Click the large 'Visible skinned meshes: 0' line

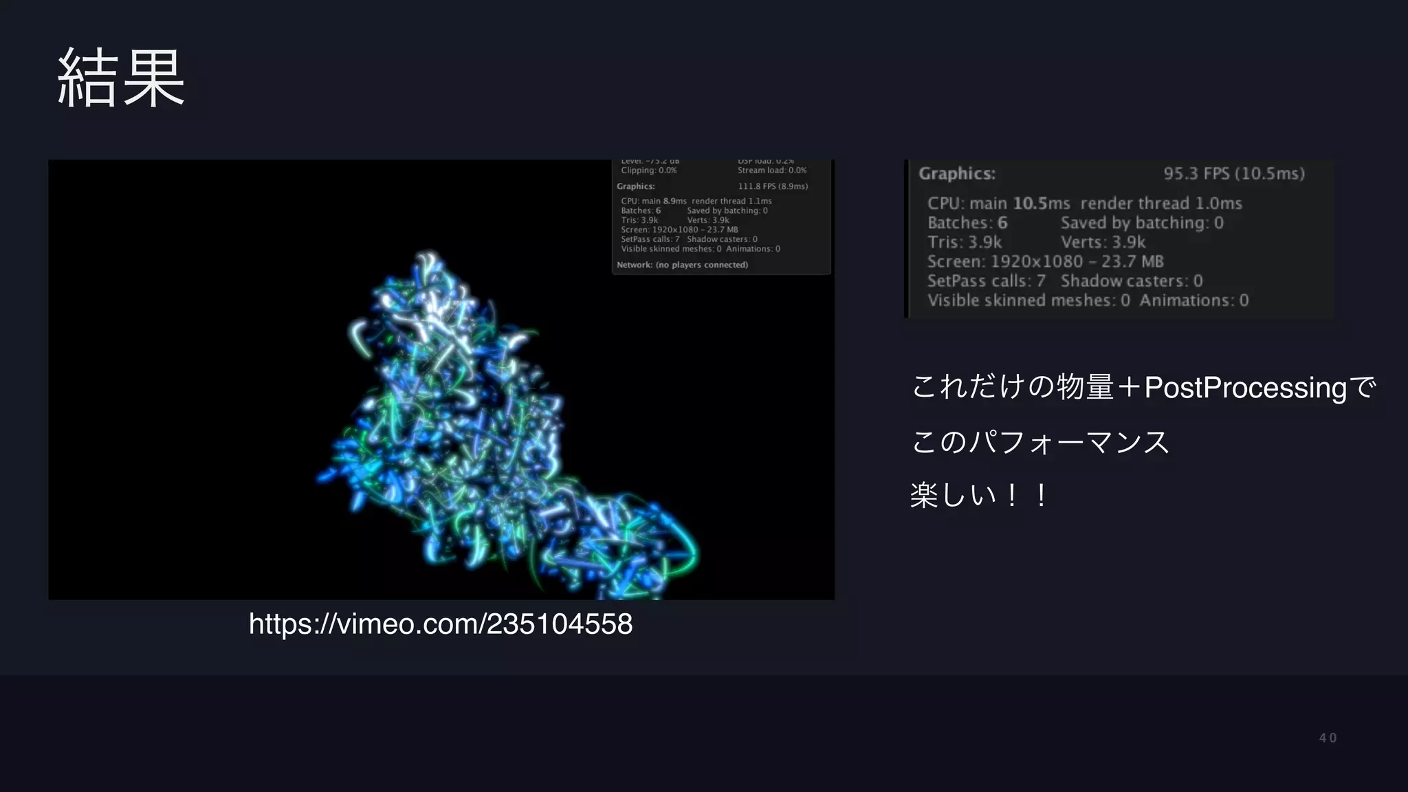[1028, 300]
